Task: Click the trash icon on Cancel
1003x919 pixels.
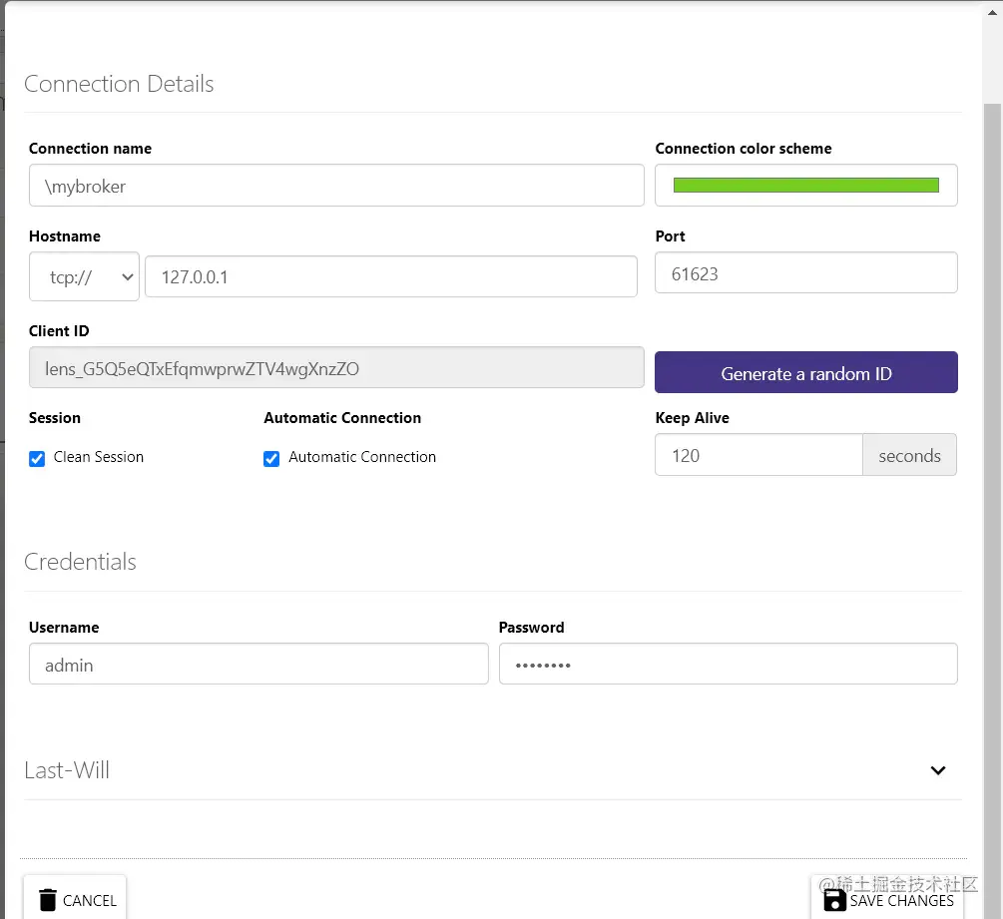Action: [x=47, y=899]
